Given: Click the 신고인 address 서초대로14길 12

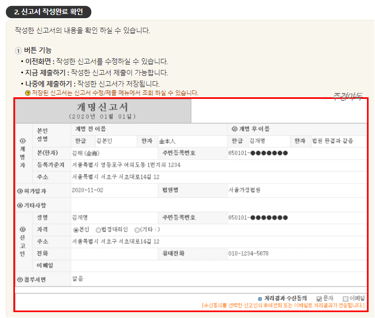Looking at the screenshot, I should point(116,242).
